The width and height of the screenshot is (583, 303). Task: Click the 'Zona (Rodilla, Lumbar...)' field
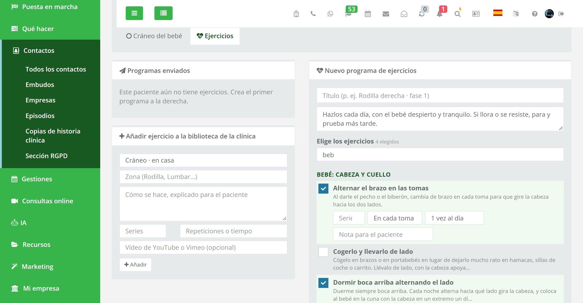(x=203, y=177)
